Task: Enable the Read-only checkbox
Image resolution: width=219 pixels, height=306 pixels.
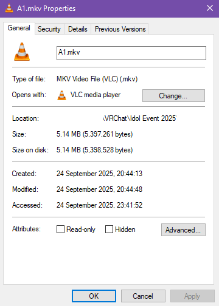Action: pos(60,229)
